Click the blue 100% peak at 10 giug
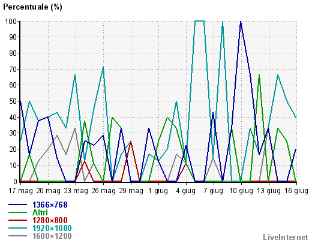The height and width of the screenshot is (243, 312). [x=241, y=22]
